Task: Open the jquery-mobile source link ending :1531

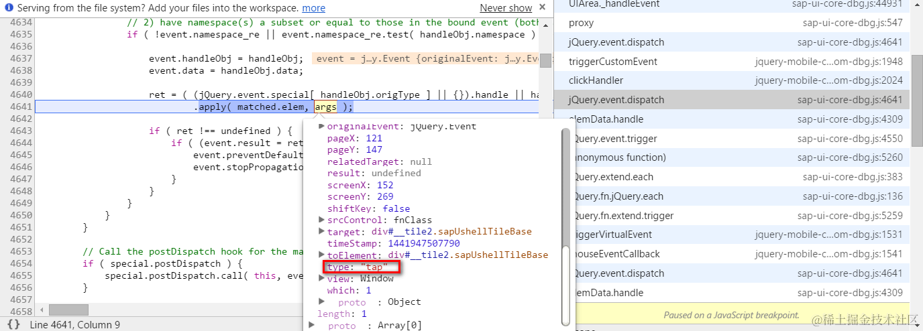Action: click(828, 235)
